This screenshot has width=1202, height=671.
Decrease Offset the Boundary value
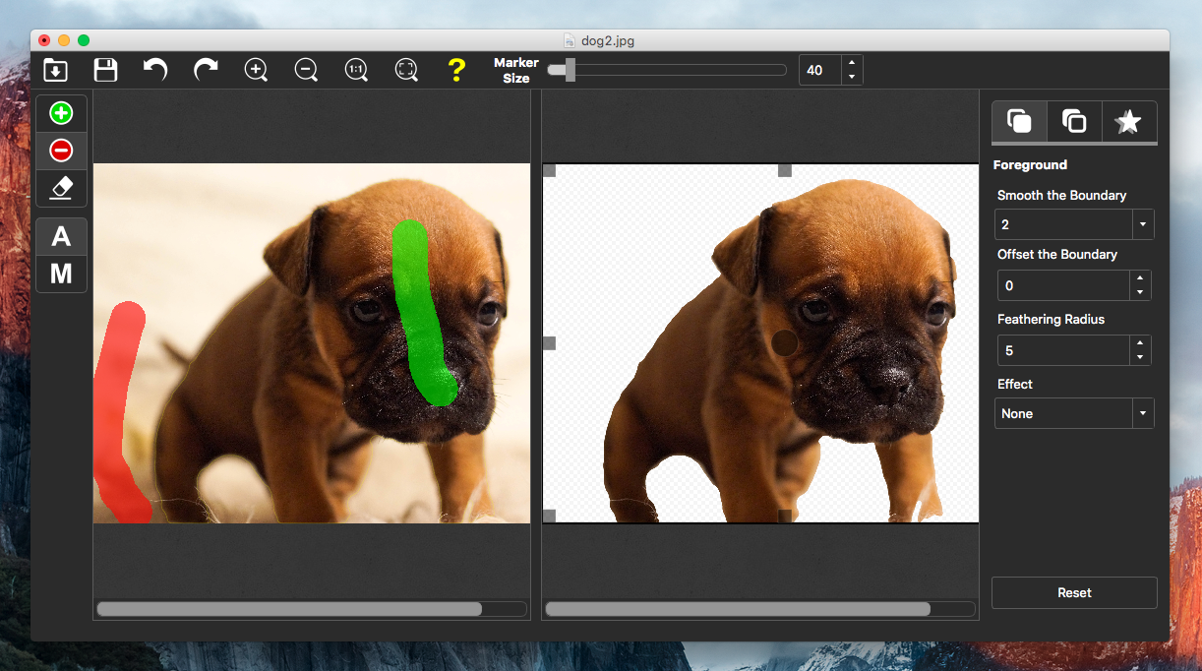click(1140, 292)
